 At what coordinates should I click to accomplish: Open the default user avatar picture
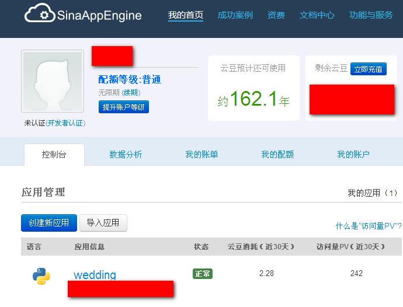pos(53,81)
